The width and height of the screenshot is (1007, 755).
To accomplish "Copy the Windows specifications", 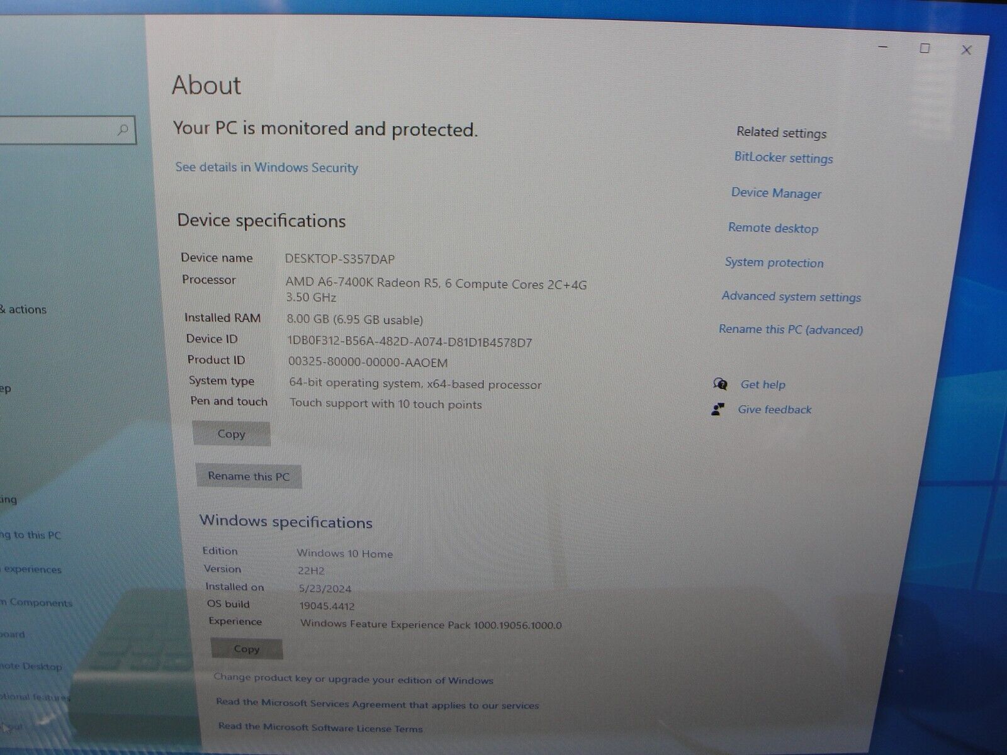I will click(246, 649).
